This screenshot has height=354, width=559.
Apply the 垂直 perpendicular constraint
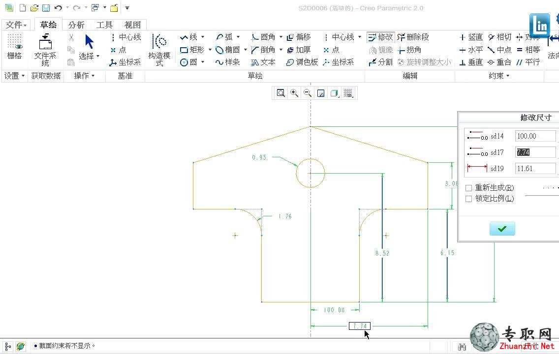click(471, 62)
